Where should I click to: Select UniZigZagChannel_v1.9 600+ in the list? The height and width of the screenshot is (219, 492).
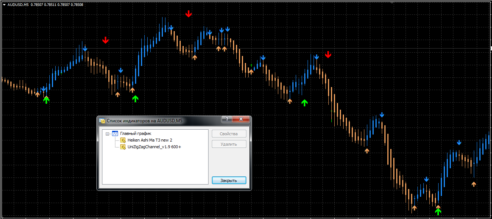tap(154, 147)
